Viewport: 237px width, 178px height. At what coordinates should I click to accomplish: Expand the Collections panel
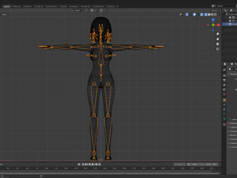[233, 127]
